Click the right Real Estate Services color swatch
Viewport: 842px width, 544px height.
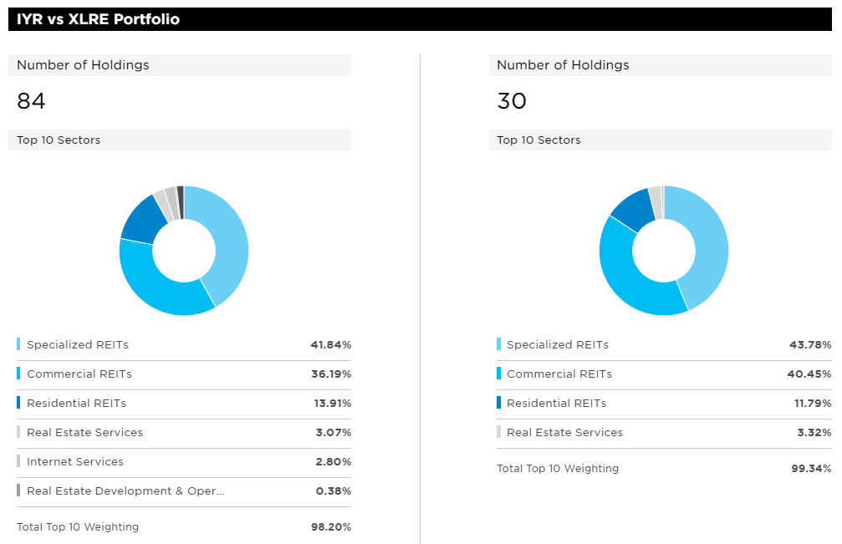(x=499, y=432)
